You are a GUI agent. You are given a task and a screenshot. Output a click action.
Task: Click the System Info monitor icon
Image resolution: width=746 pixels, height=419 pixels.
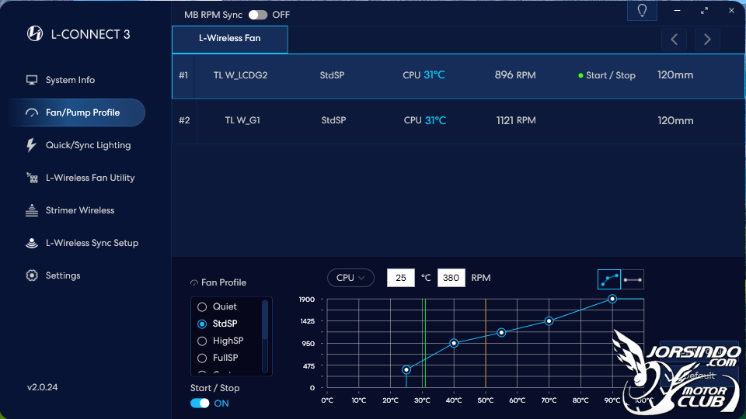tap(32, 80)
